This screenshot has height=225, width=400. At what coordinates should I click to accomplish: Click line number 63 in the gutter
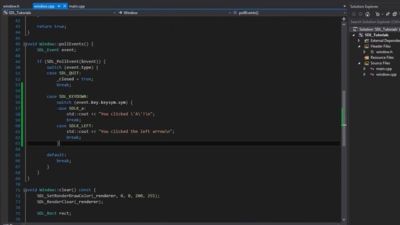[17, 143]
